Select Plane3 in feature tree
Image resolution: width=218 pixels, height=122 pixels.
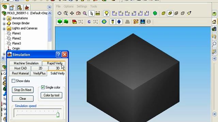pos(16,43)
